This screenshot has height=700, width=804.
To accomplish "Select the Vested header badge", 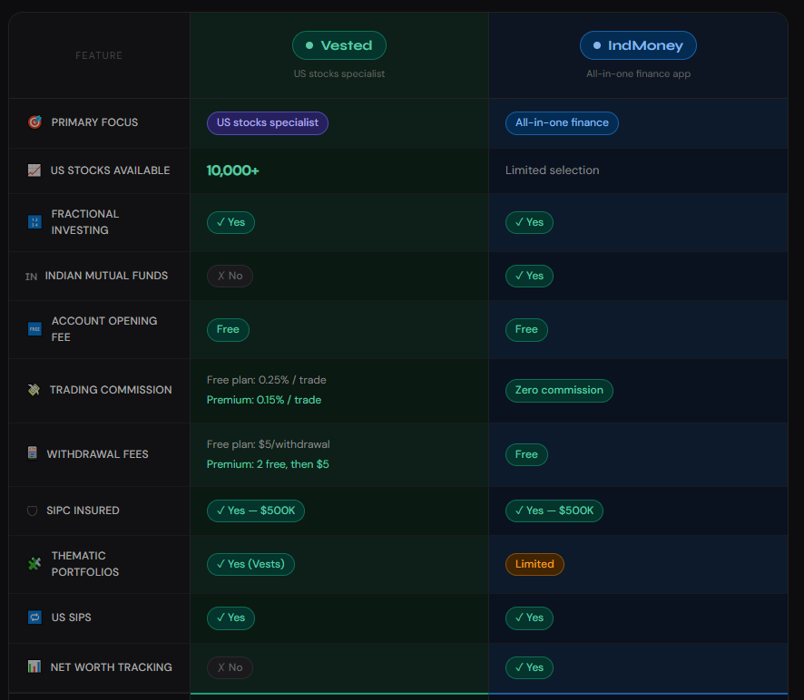I will tap(338, 45).
